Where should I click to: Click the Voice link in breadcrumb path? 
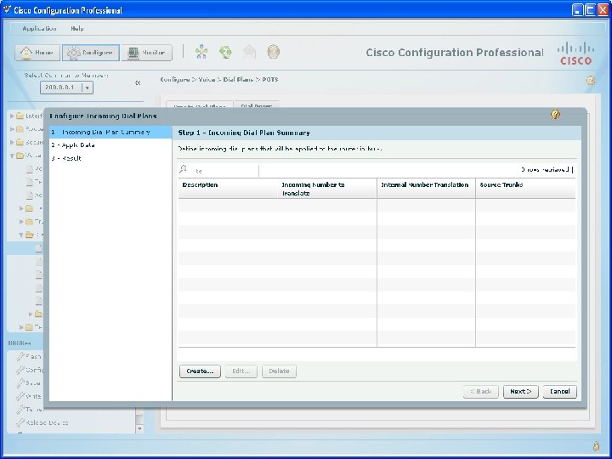click(x=207, y=79)
